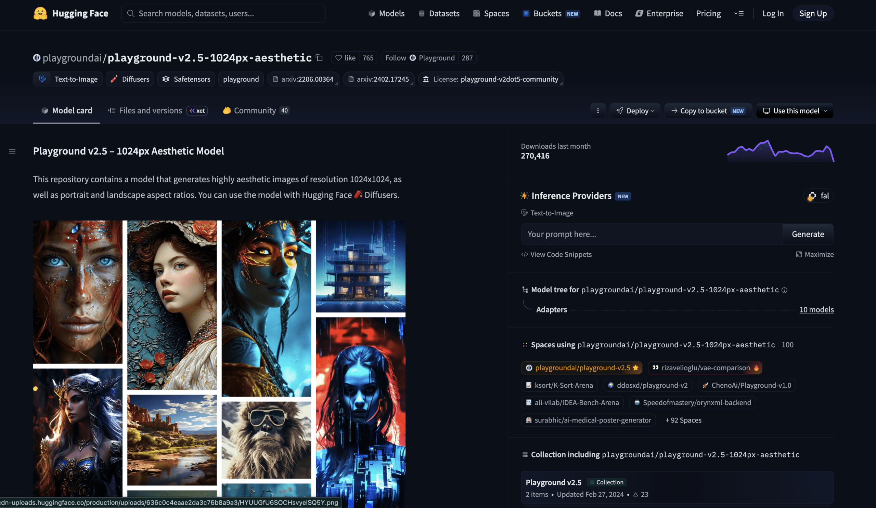The width and height of the screenshot is (876, 508).
Task: Click the playground tag
Action: (241, 79)
